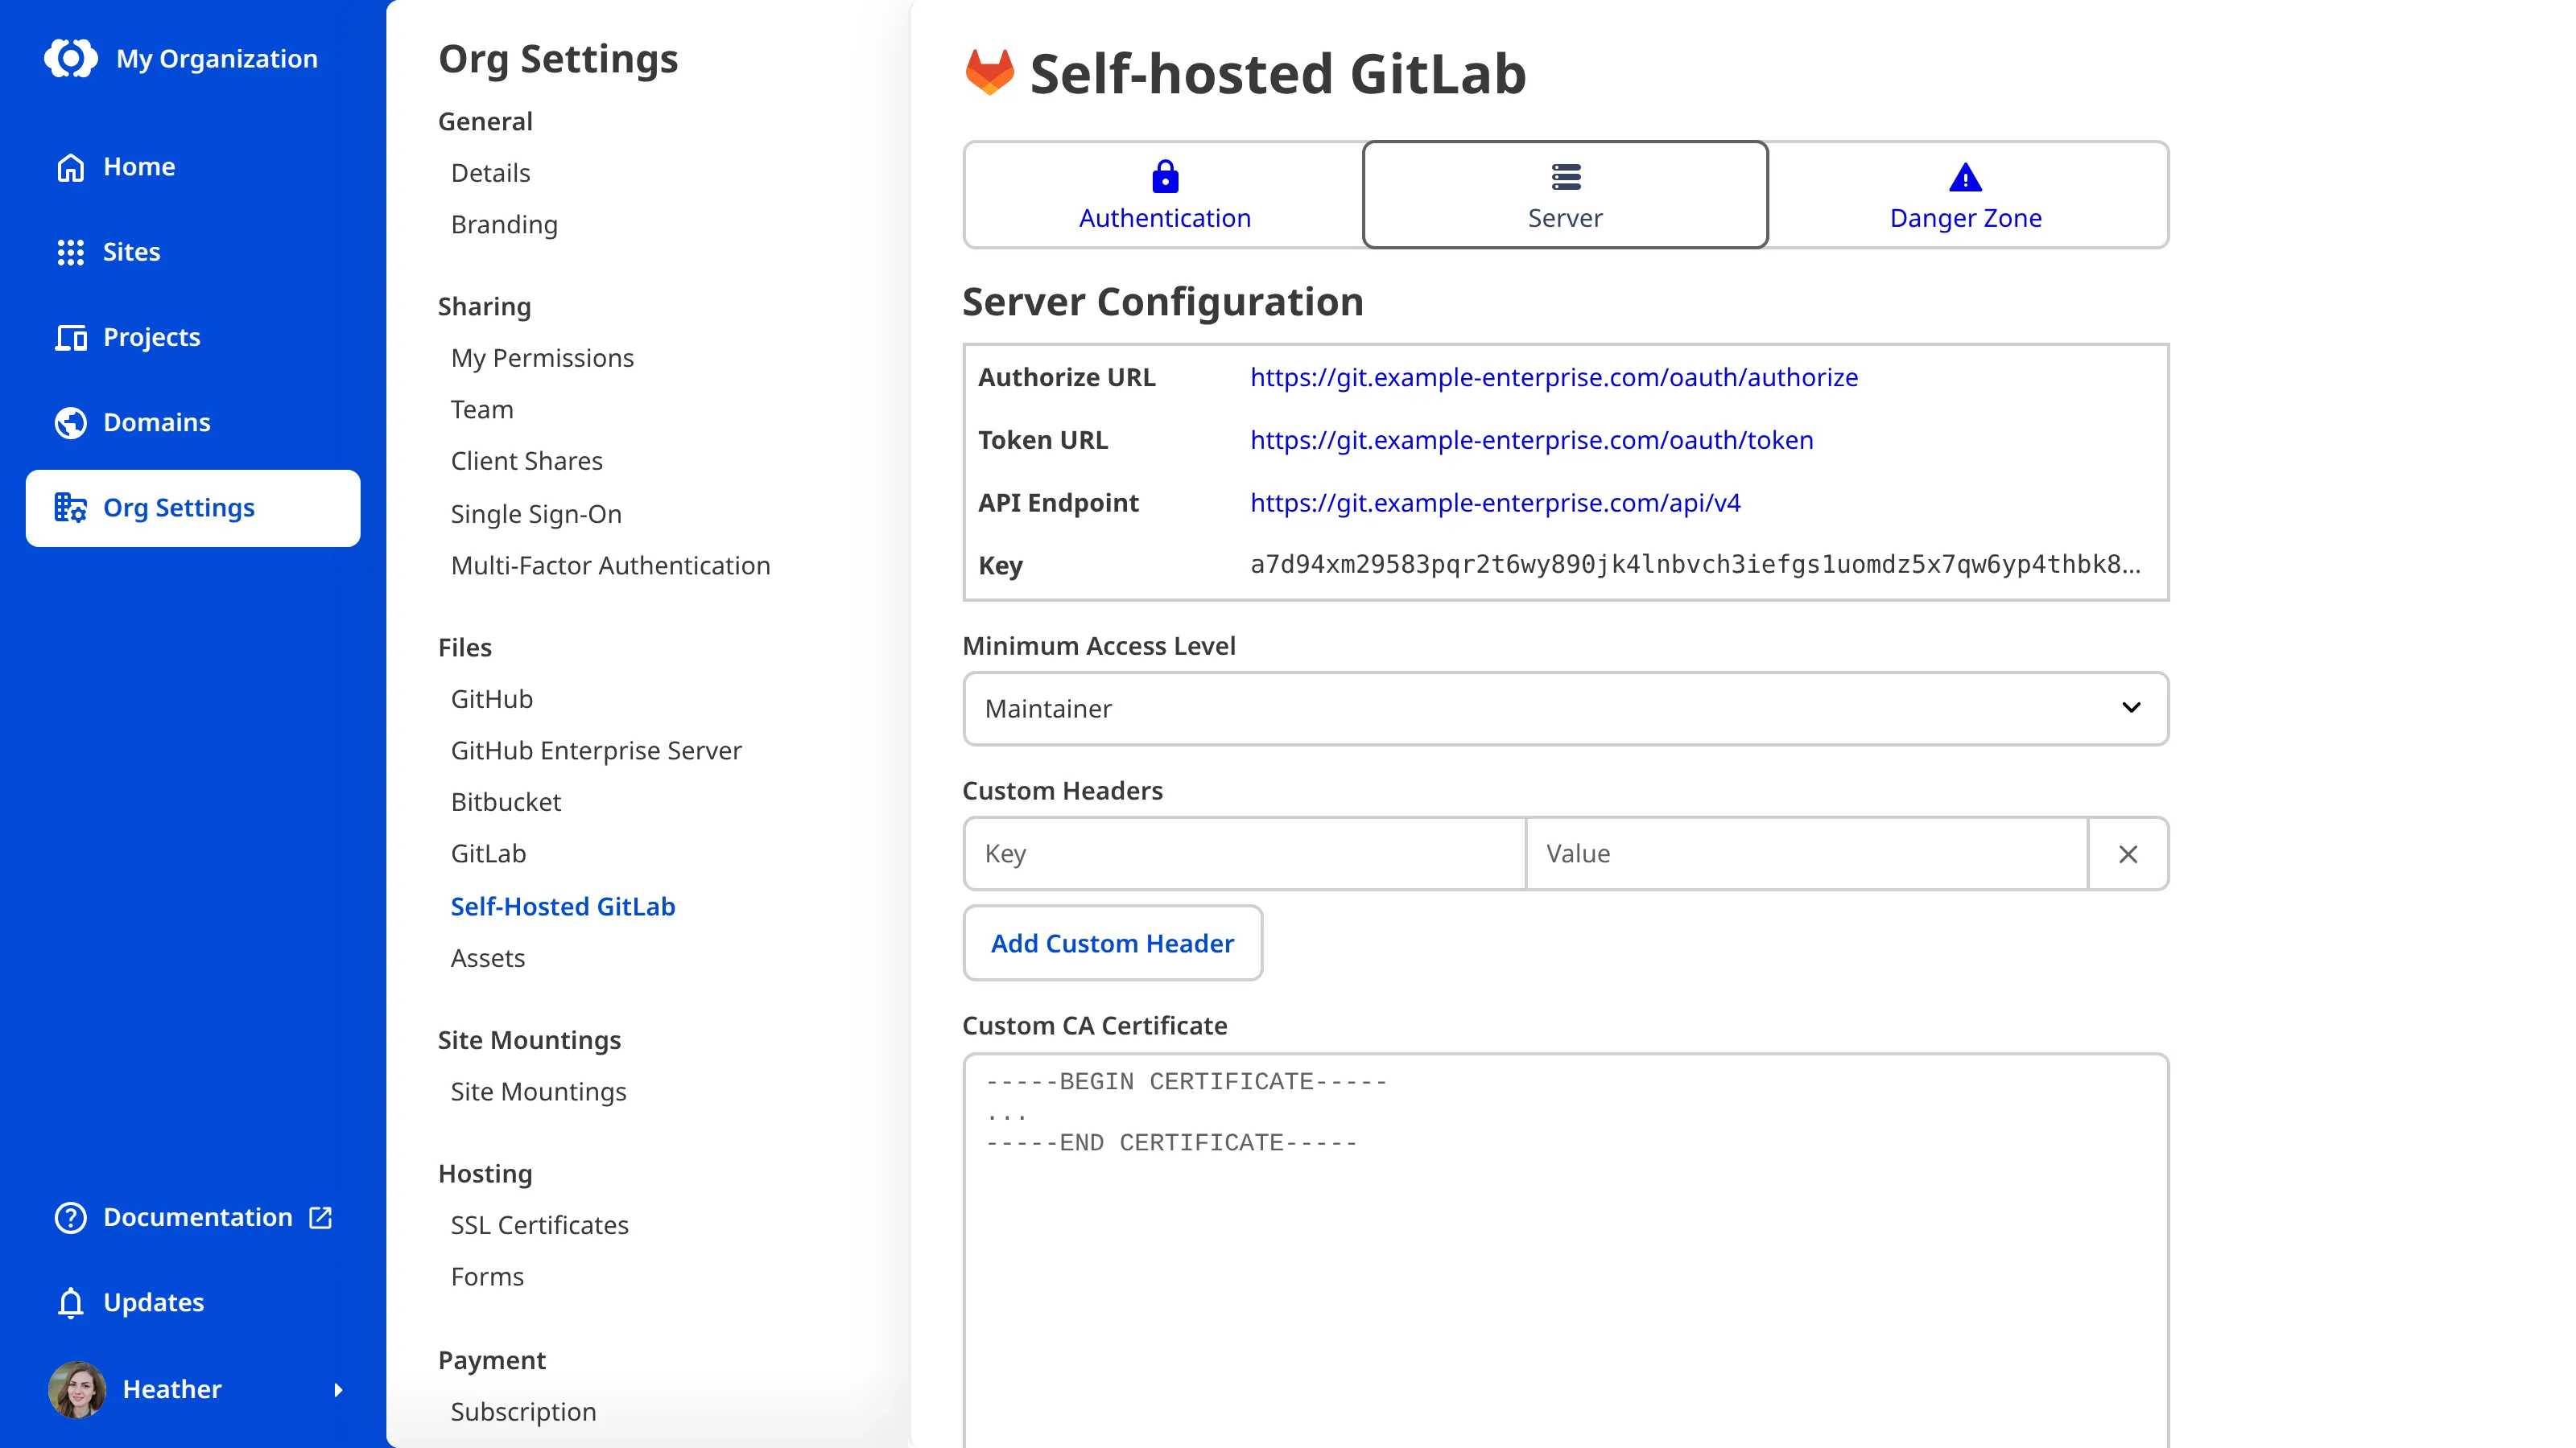Switch to the Authentication tab

tap(1164, 195)
